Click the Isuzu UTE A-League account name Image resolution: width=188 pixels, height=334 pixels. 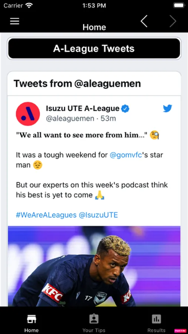pos(83,109)
